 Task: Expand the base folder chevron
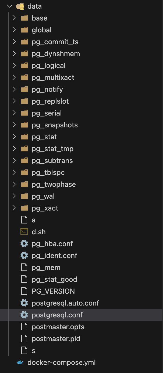tap(14, 18)
